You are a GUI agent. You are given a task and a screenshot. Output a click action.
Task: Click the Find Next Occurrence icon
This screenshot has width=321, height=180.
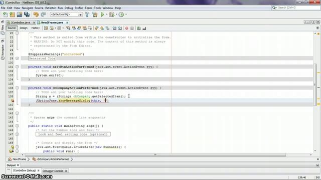[79, 28]
